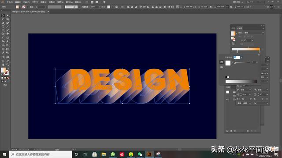
Task: Open the 文字(T) menu
Action: pos(35,2)
